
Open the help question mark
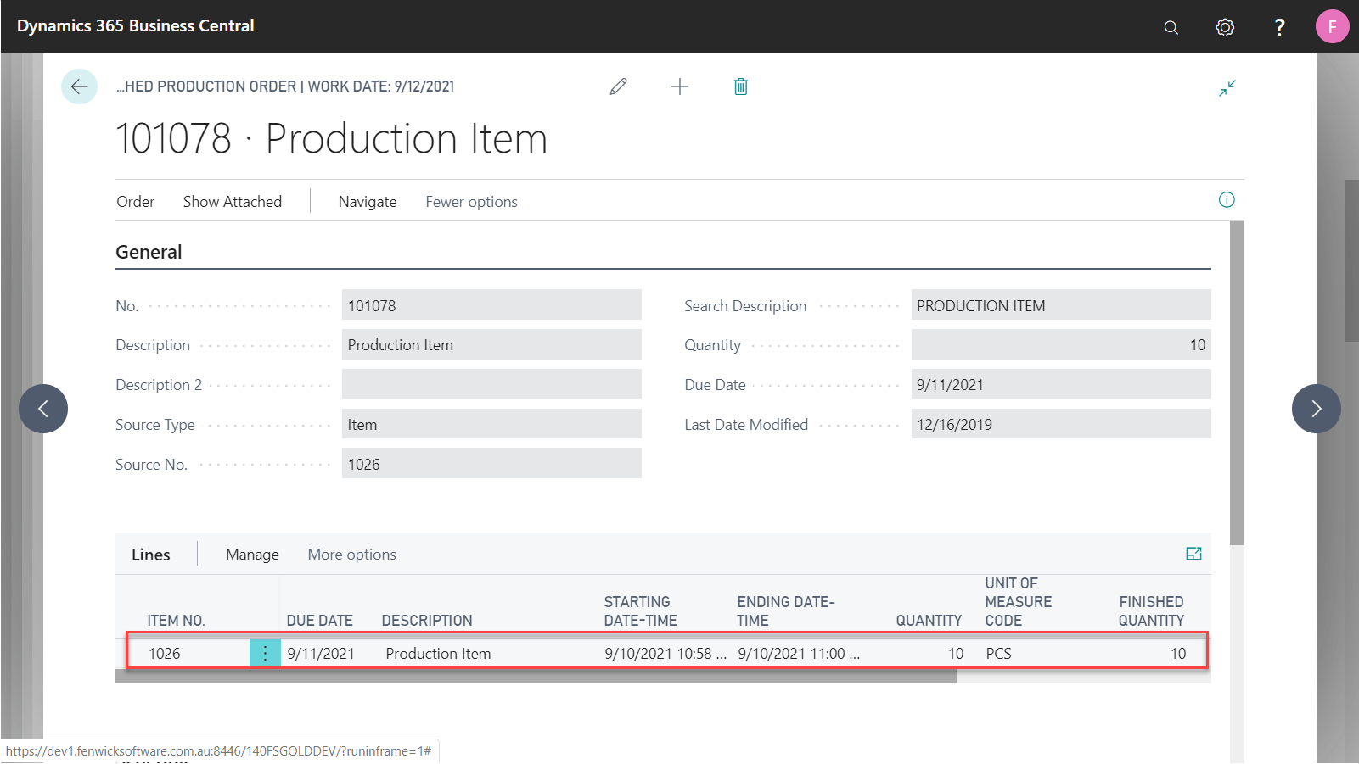coord(1279,27)
